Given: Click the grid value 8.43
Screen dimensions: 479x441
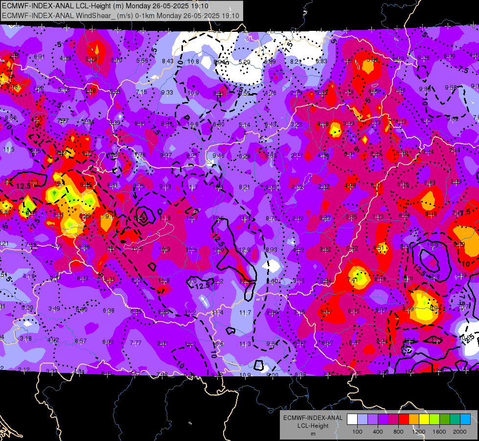Looking at the screenshot, I should [168, 61].
